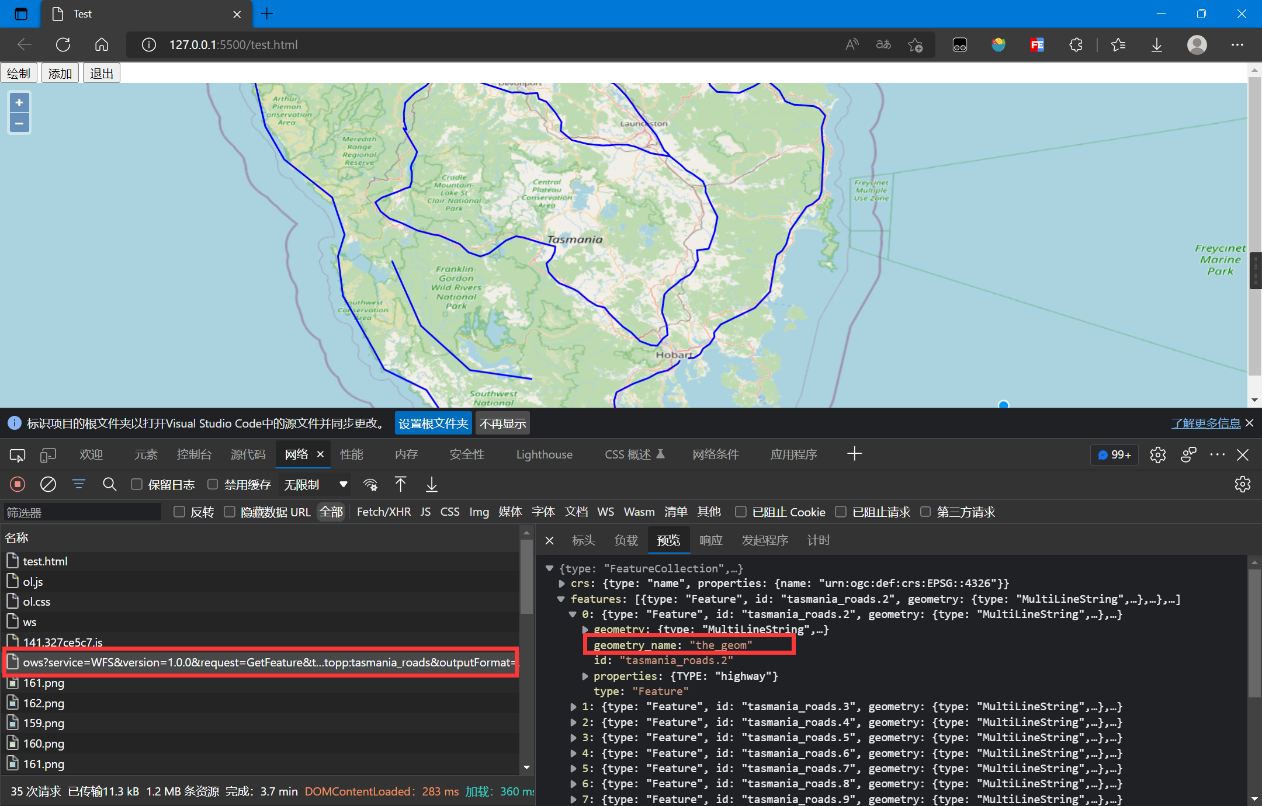Open network search magnifier icon
The height and width of the screenshot is (806, 1262).
click(109, 484)
